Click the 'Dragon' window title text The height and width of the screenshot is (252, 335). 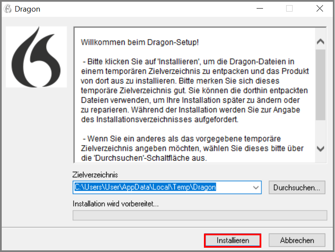coord(27,9)
